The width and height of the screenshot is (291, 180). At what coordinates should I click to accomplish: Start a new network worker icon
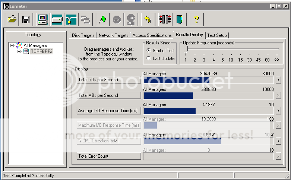(71, 19)
